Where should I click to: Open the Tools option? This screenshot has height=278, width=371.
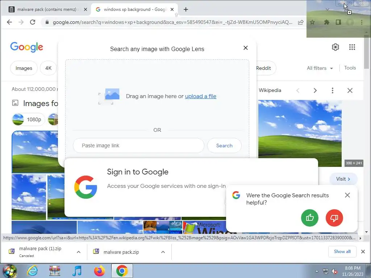point(350,68)
